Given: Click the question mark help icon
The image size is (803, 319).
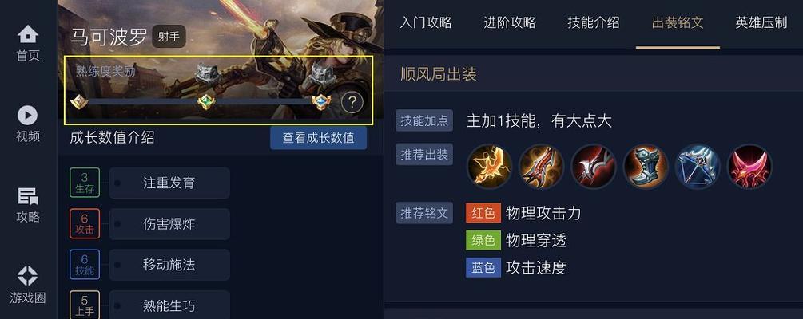Looking at the screenshot, I should click(352, 103).
